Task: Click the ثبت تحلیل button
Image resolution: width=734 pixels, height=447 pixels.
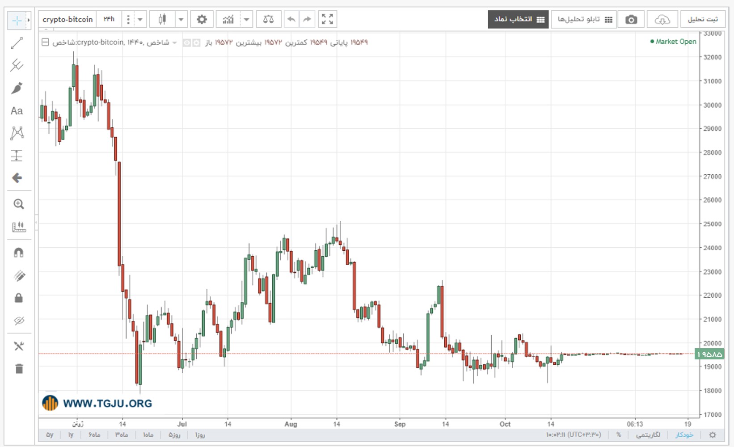Action: 703,19
